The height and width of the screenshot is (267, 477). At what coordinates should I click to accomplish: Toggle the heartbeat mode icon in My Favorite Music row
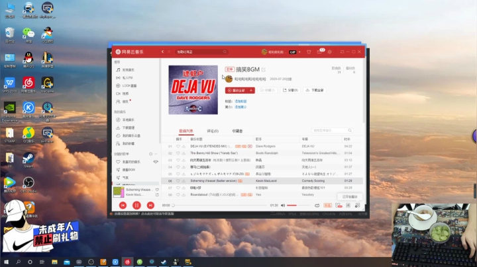156,162
